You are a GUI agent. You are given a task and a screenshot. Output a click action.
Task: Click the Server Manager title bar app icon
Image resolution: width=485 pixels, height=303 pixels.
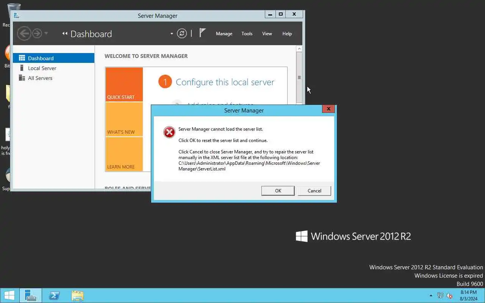point(16,16)
